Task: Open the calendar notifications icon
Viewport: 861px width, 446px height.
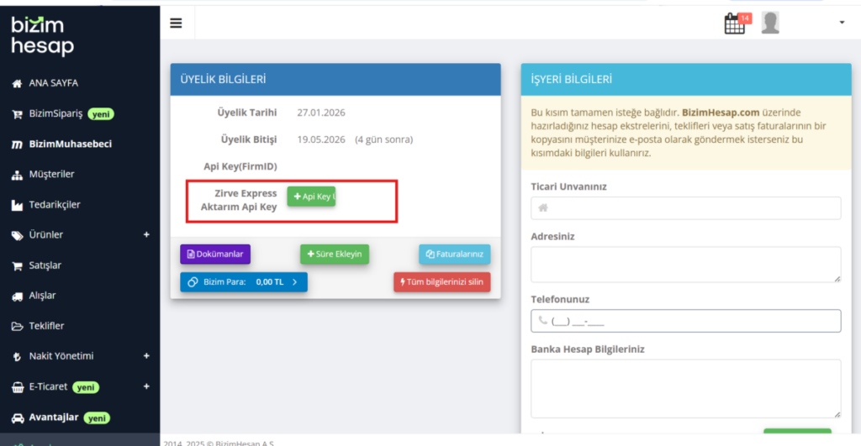Action: (x=735, y=24)
